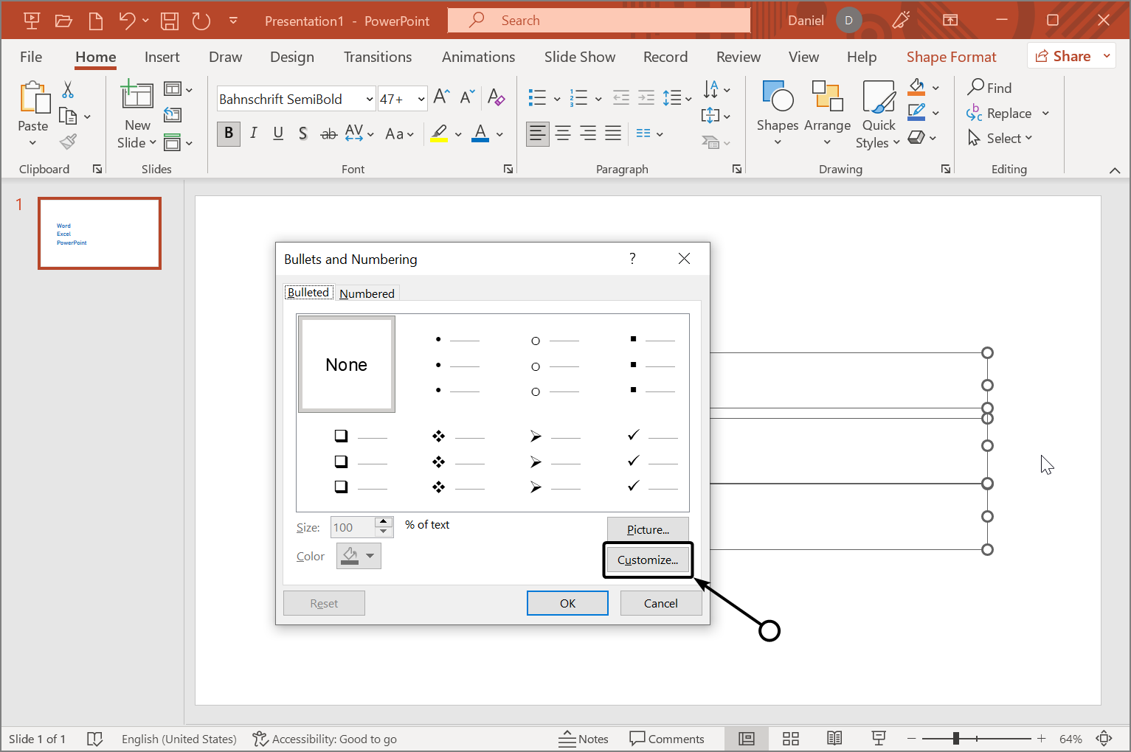Toggle Bold formatting button
The image size is (1131, 752).
point(229,133)
